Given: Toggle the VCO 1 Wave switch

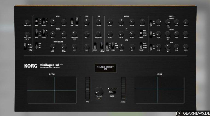Looking at the screenshot, I should [x=36, y=21].
